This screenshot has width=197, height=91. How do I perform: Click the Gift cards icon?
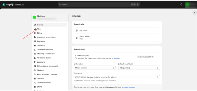(x=35, y=66)
